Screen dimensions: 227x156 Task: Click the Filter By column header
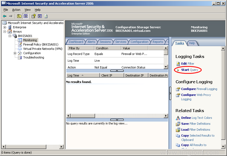coord(81,48)
